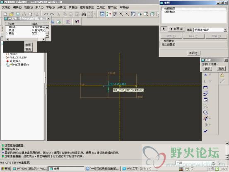Screen dimensions: 229x172
Task: Select the point creation X icon
Action: tap(205, 75)
